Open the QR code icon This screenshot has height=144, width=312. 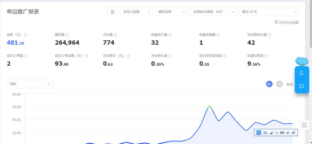coord(304,125)
